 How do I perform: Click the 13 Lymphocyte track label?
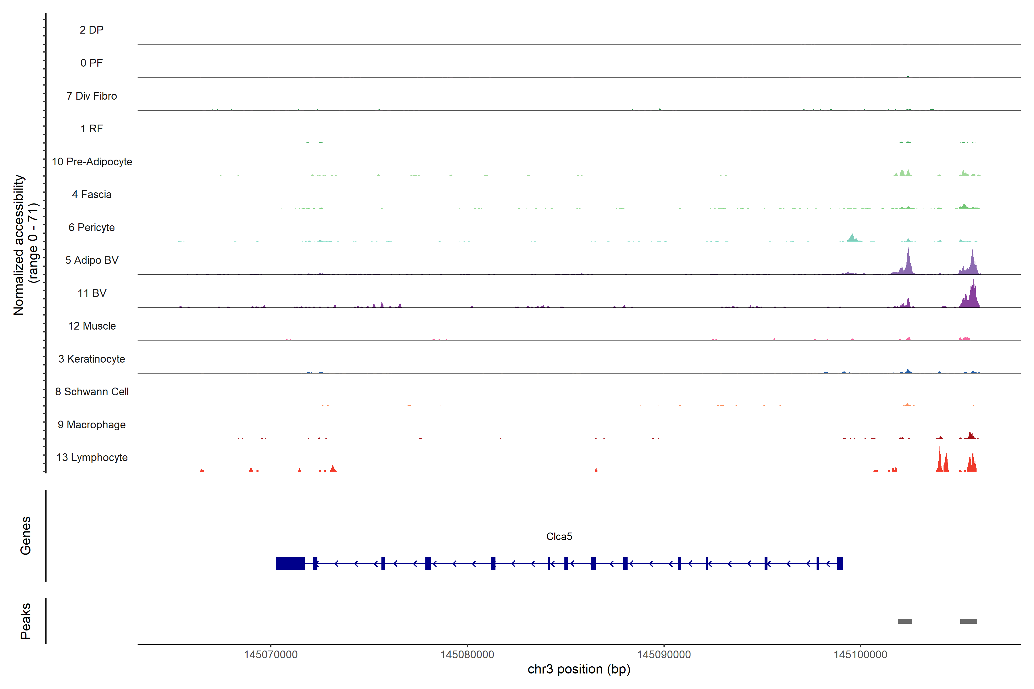click(92, 457)
